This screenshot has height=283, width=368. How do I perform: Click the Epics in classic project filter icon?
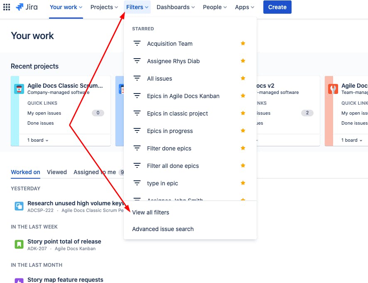[x=137, y=113]
